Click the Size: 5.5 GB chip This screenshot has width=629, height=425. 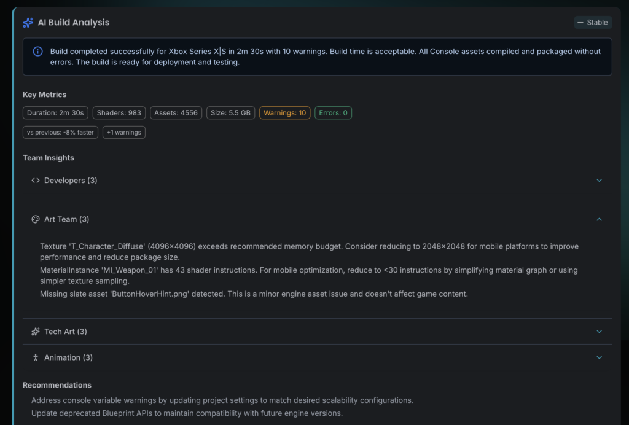point(230,113)
